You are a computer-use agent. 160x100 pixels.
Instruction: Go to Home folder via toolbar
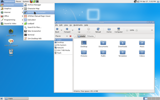109,30
